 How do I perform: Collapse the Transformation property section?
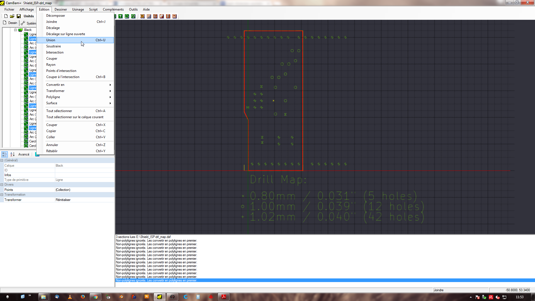click(2, 195)
